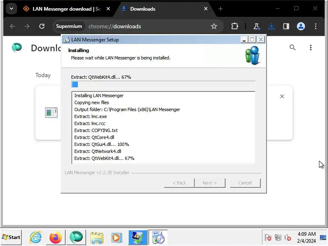Click the LAN Messenger people logo
Screen dimensions: 328x246
[253, 55]
